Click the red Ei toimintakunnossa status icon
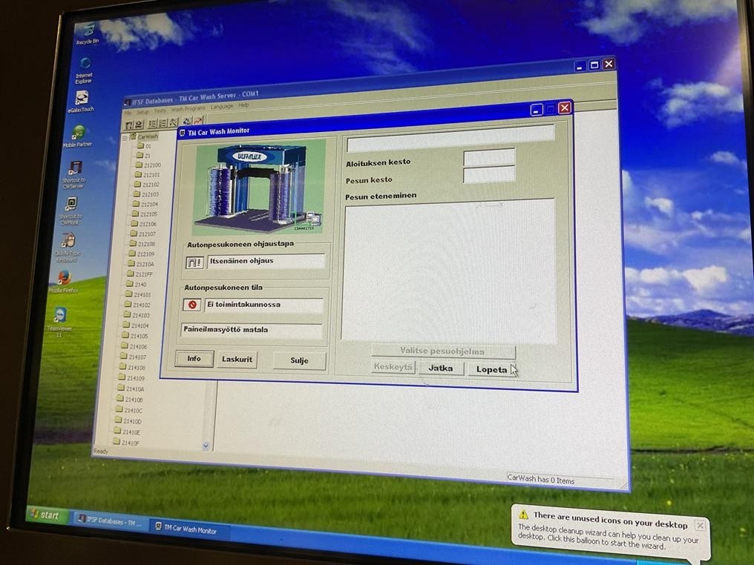 (191, 305)
